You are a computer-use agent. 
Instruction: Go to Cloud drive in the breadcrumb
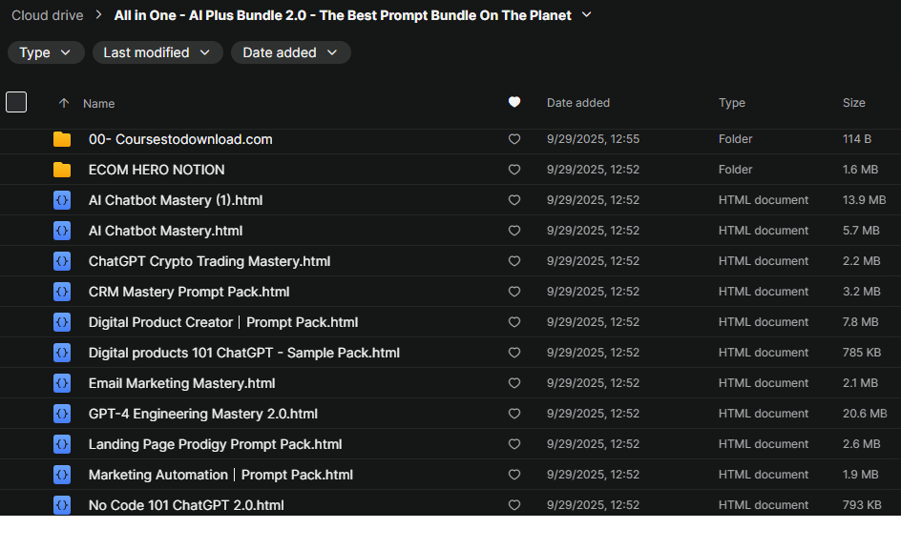(47, 15)
